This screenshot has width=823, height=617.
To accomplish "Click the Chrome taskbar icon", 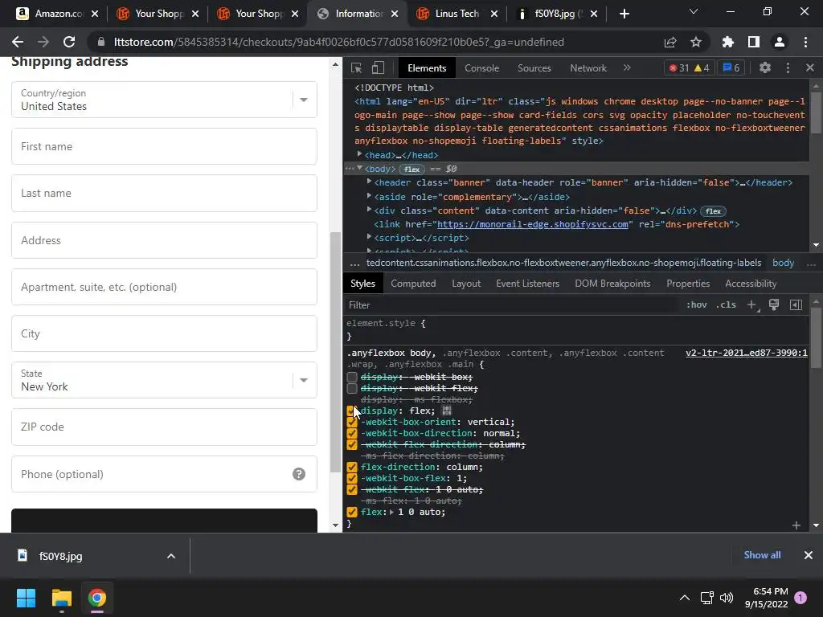I will tap(97, 598).
